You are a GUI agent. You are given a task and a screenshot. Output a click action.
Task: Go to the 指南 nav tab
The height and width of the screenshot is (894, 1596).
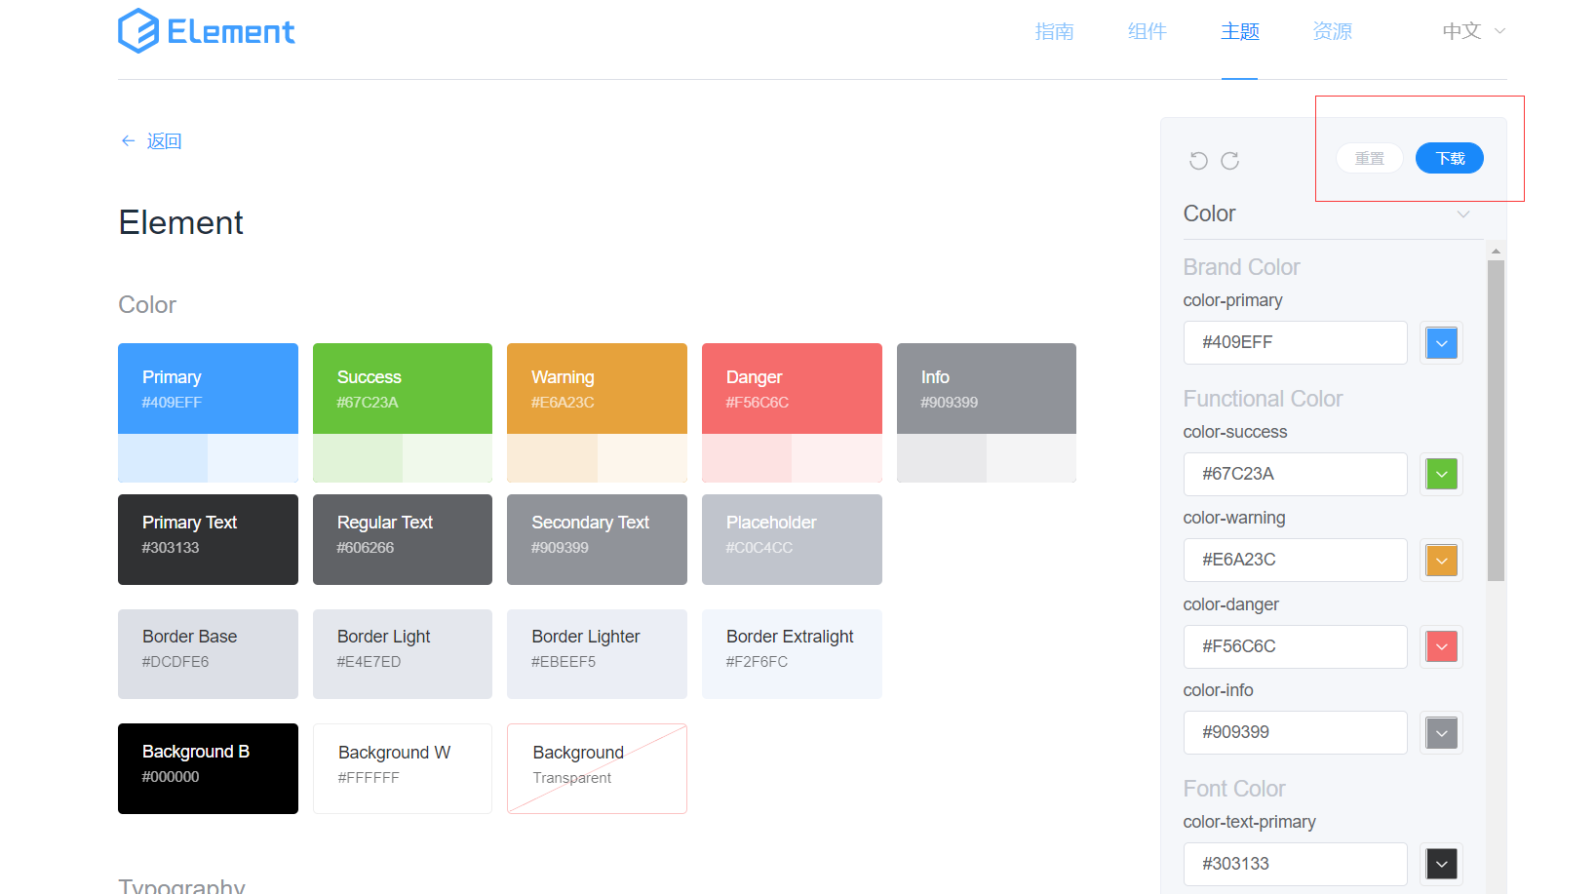(1054, 31)
